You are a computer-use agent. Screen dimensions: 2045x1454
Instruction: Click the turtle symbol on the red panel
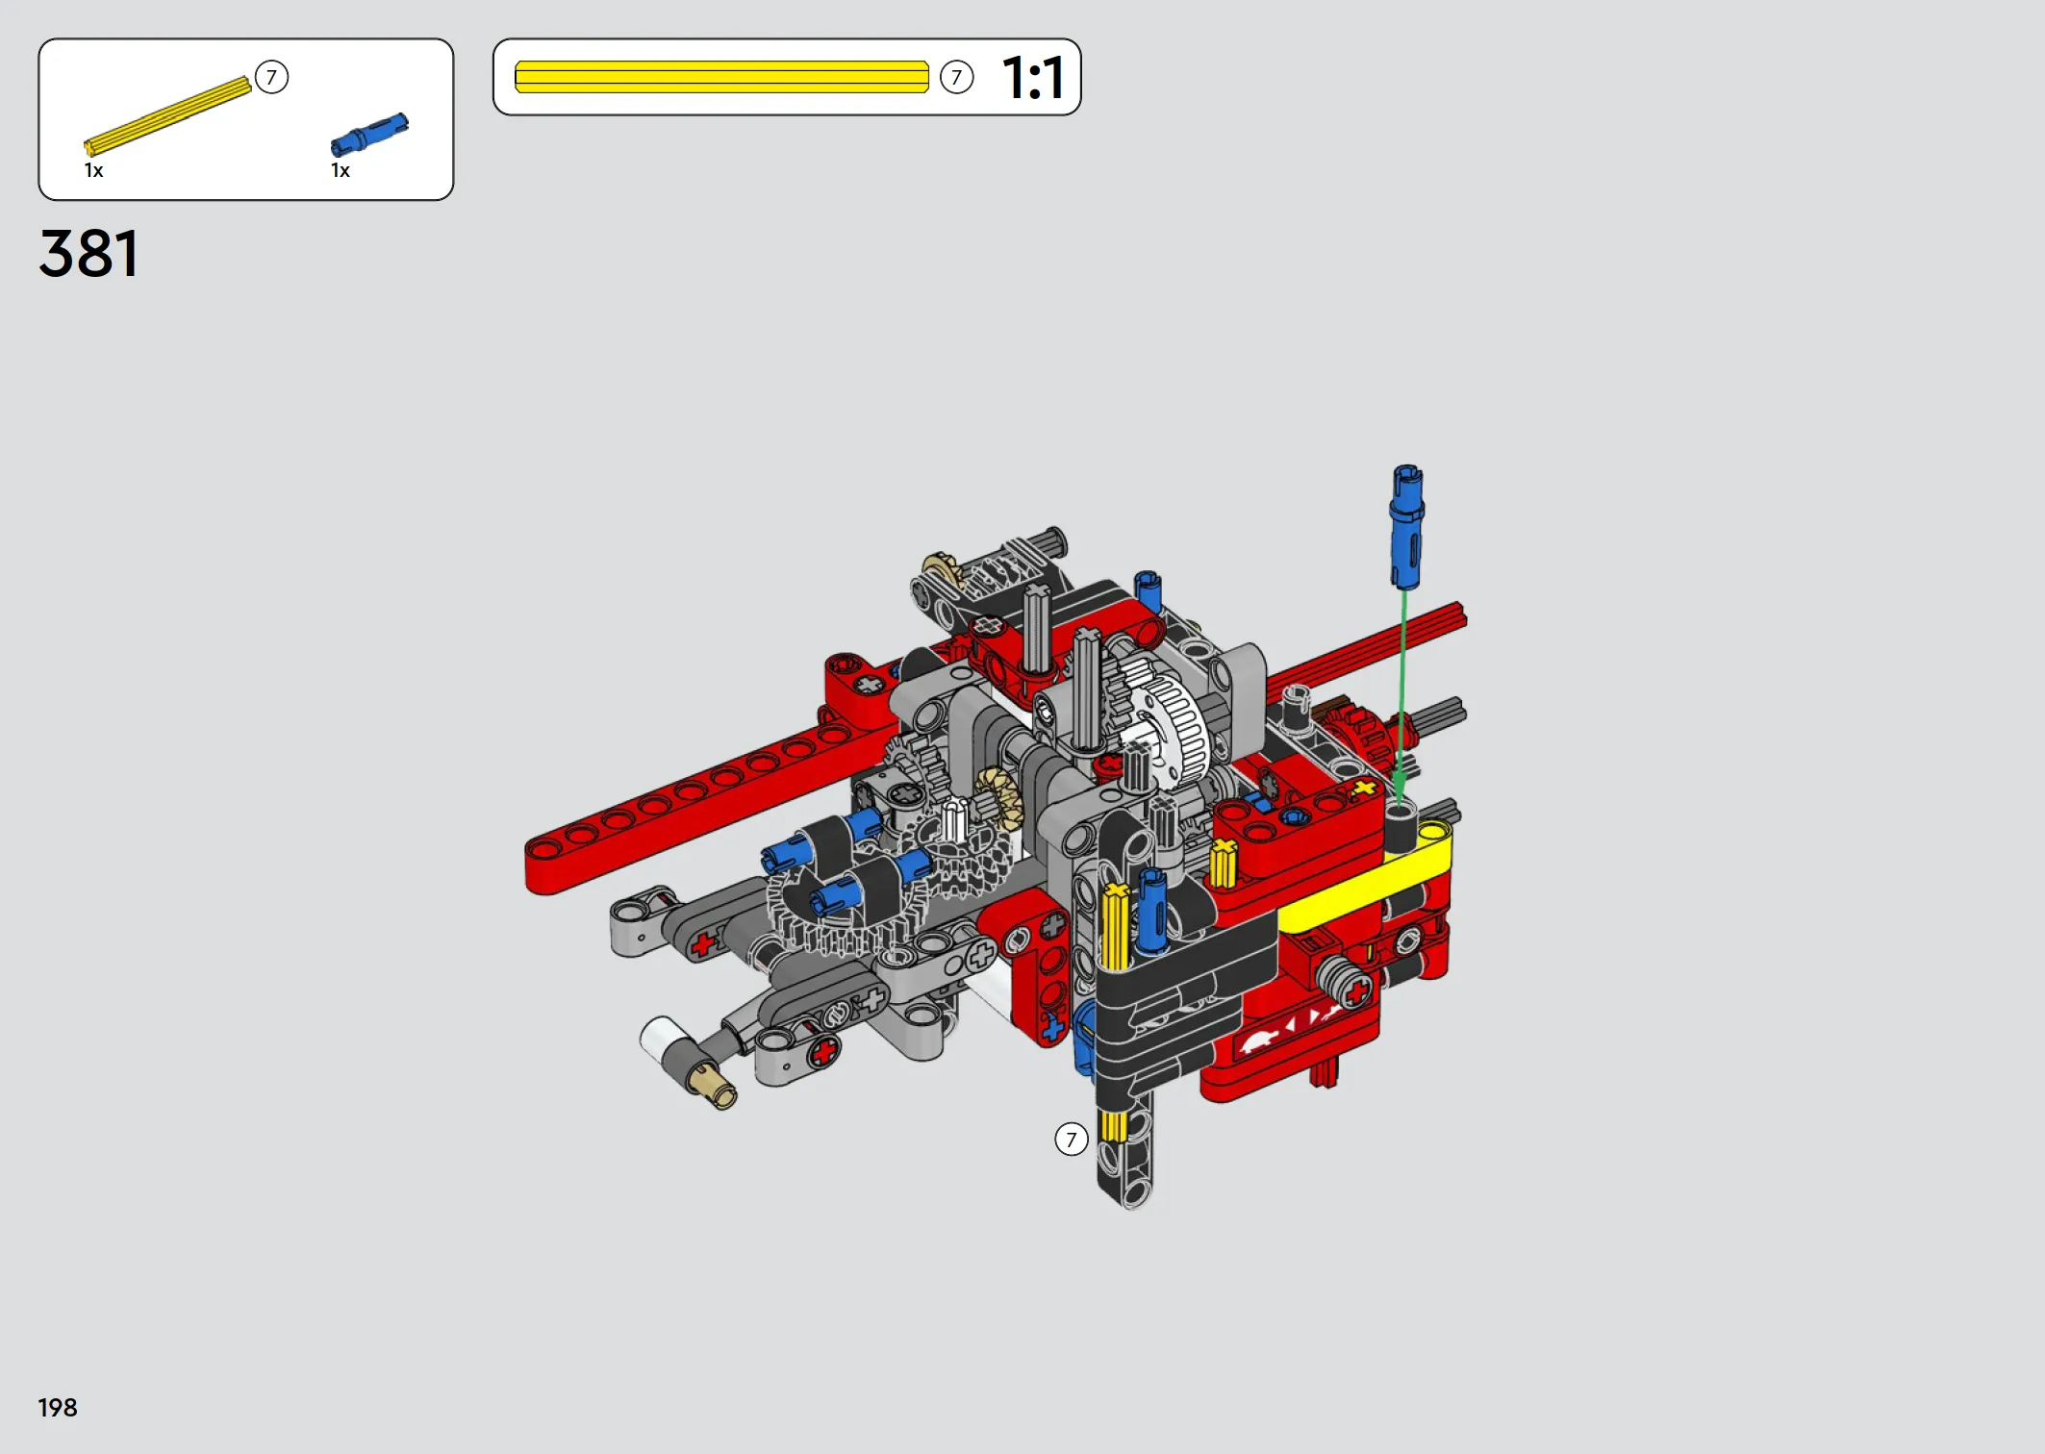(1257, 1040)
